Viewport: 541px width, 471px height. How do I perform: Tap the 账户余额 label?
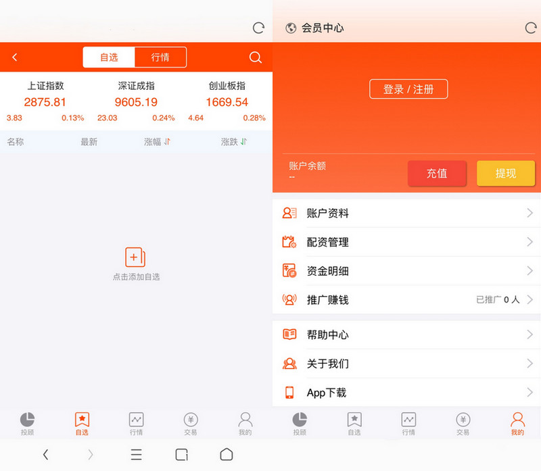click(308, 166)
